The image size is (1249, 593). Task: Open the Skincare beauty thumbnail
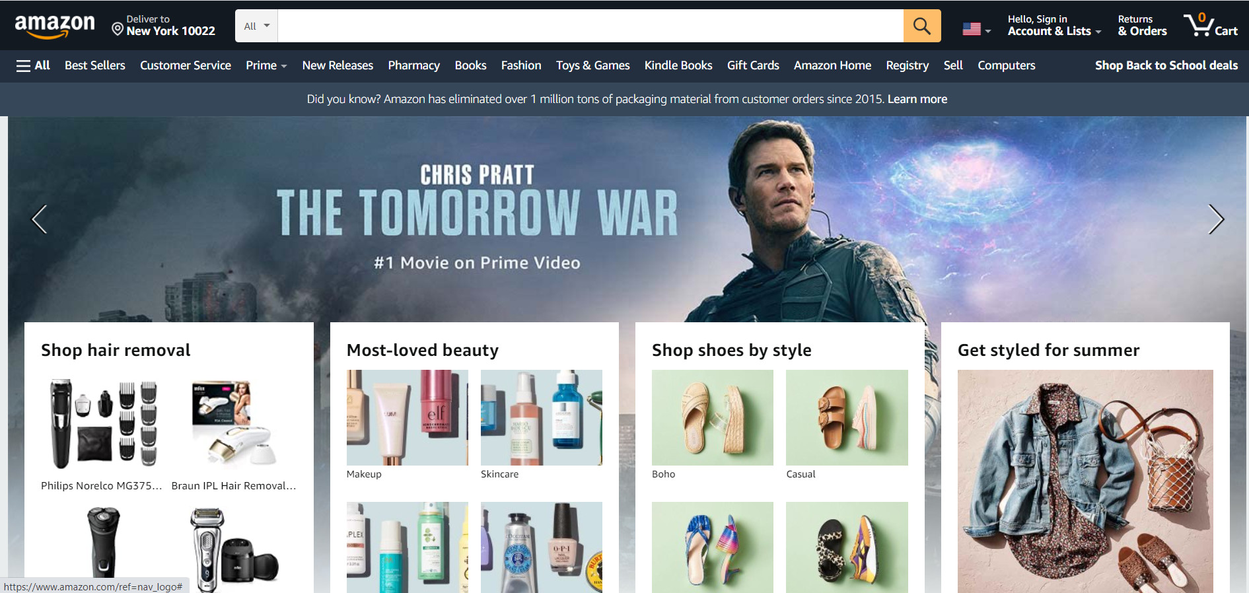coord(541,417)
